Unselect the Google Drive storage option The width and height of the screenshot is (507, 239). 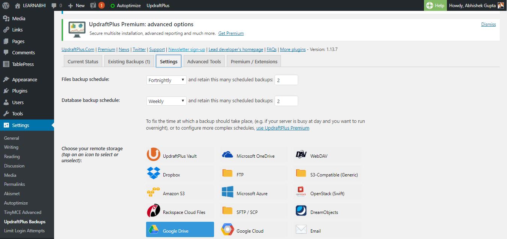tap(180, 230)
